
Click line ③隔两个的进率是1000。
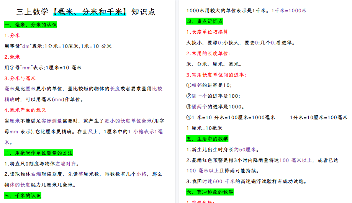pyautogui.click(x=215, y=106)
